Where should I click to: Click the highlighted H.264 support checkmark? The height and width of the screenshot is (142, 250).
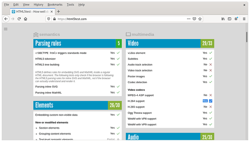click(x=211, y=101)
